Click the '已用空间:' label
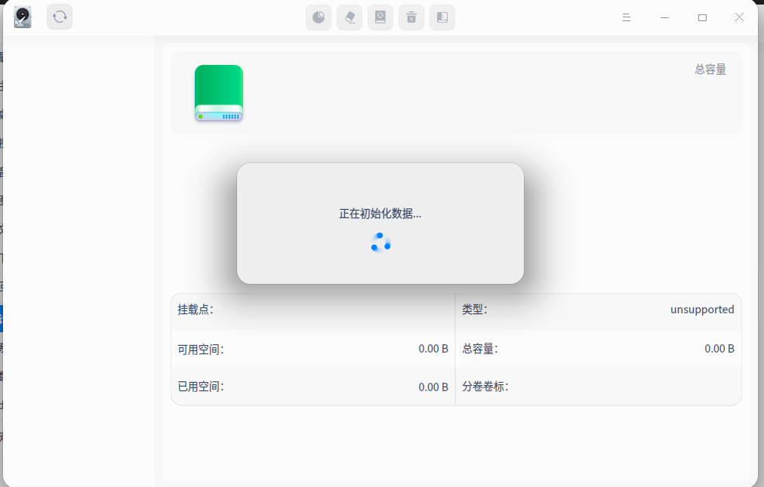This screenshot has height=487, width=764. coord(201,387)
